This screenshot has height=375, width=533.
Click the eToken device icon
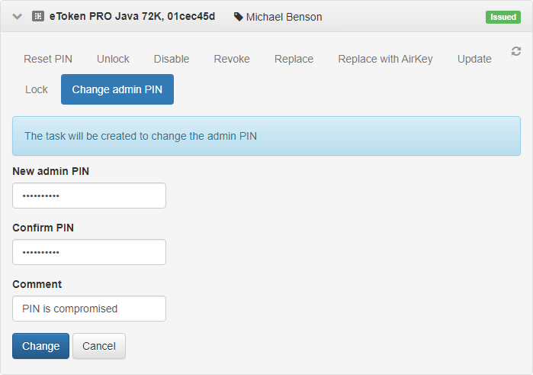pyautogui.click(x=38, y=17)
